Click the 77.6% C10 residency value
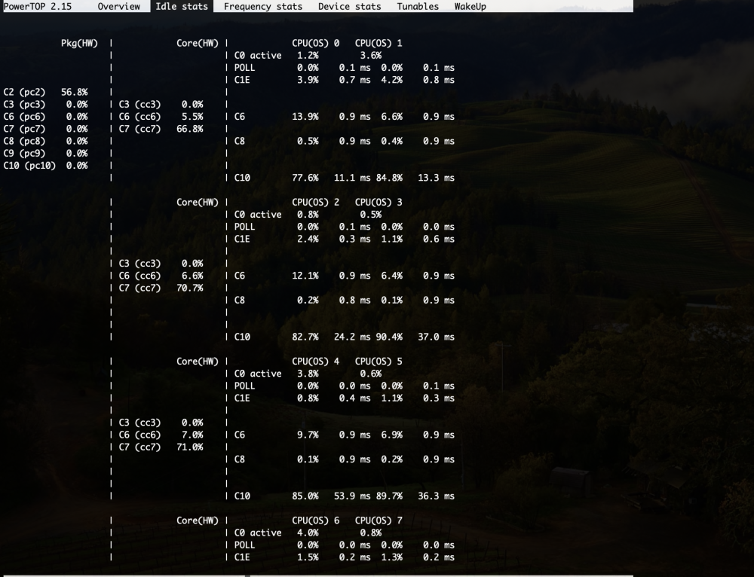Screen dimensions: 754x577 (x=305, y=178)
